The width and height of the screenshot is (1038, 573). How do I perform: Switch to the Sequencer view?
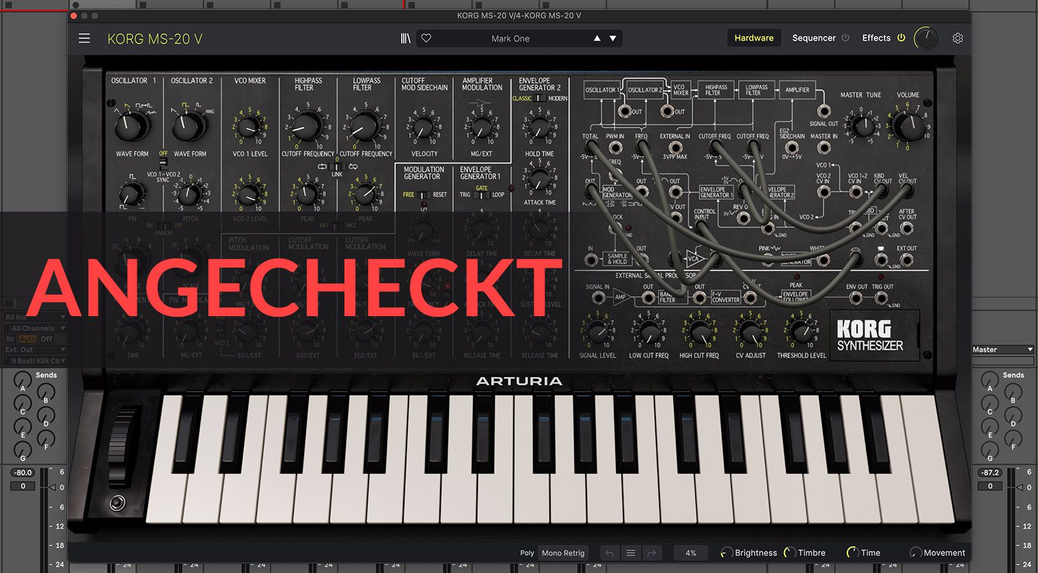tap(814, 38)
